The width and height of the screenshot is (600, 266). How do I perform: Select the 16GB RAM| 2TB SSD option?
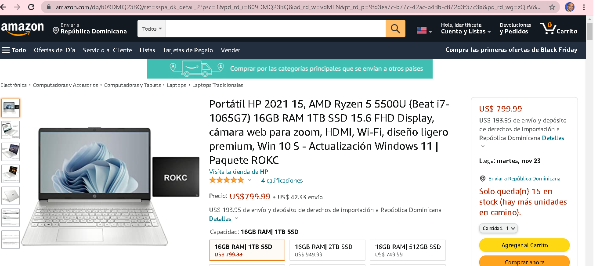(x=327, y=250)
